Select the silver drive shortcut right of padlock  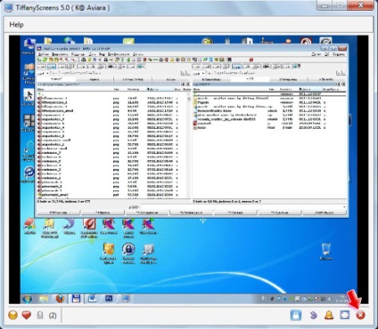[148, 253]
